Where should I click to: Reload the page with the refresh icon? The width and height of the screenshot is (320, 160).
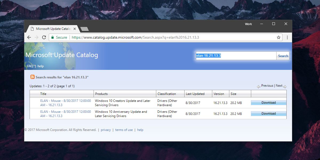pyautogui.click(x=44, y=37)
